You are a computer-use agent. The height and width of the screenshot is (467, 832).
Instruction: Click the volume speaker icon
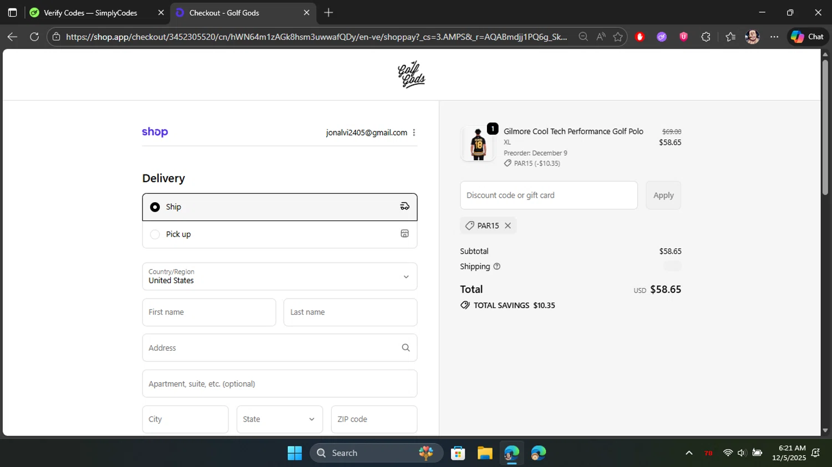pos(742,453)
